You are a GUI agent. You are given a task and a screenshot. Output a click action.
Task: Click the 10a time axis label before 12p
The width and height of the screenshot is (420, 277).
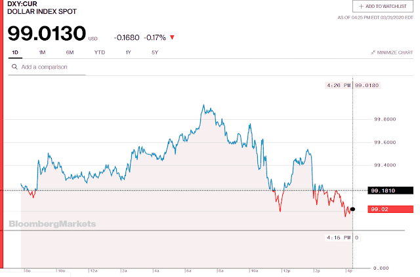coord(254,271)
